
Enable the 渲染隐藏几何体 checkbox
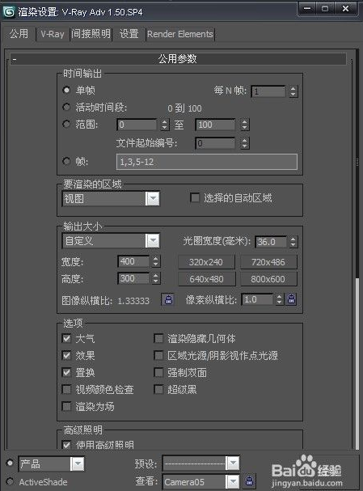click(158, 338)
